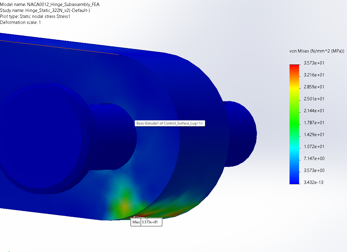Click the legend value 1.429e+01

click(314, 134)
